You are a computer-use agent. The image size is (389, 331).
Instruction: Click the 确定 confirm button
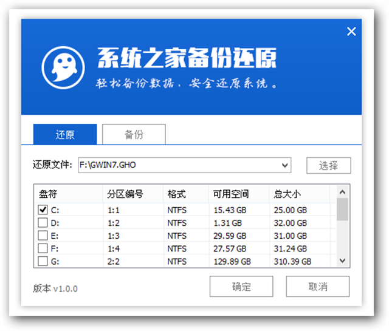coord(241,287)
